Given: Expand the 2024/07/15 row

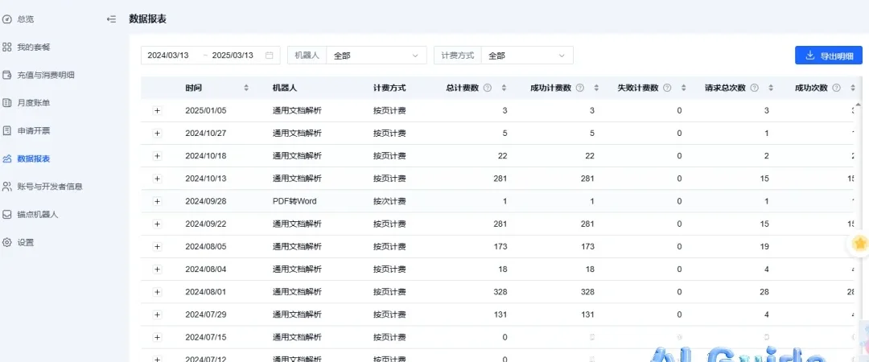Looking at the screenshot, I should click(x=158, y=337).
